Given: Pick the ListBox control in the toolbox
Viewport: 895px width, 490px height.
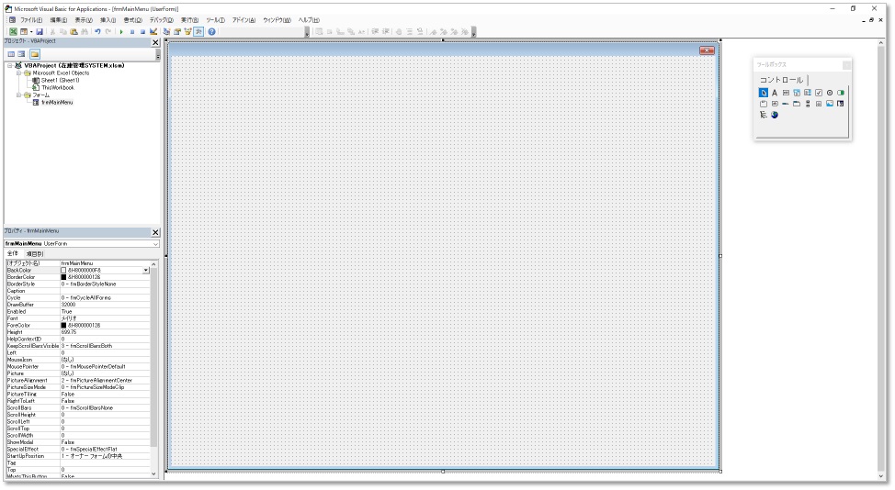Looking at the screenshot, I should [x=808, y=93].
